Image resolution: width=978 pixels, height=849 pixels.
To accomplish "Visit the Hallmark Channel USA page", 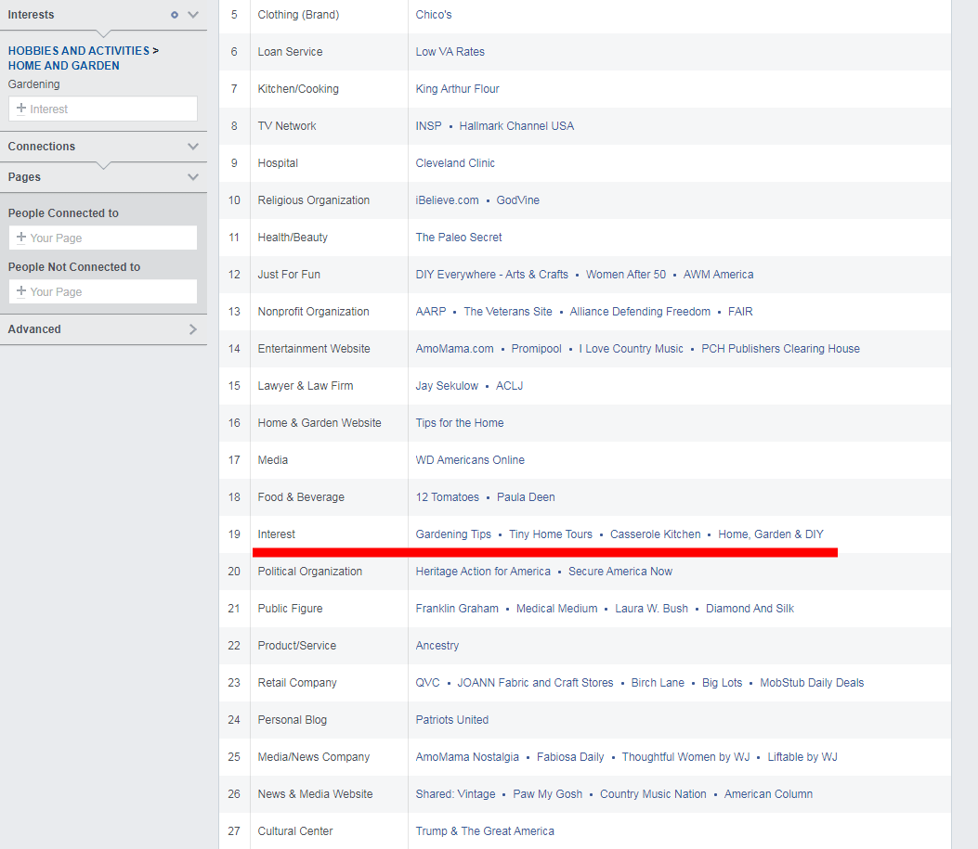I will point(516,126).
